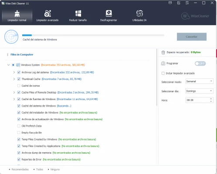Uncheck Cache Files of Remote Desktop
The image size is (217, 174).
coord(19,92)
